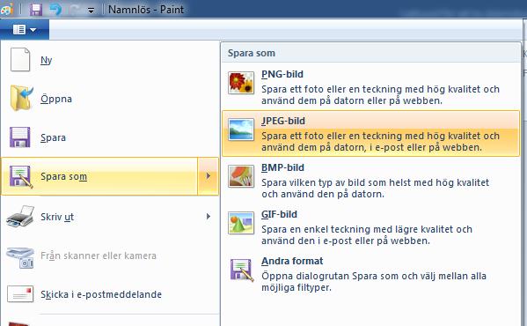
Task: Expand the Skriv ut submenu arrow
Action: point(209,217)
